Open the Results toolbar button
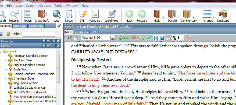This screenshot has width=236, height=105. point(14,16)
